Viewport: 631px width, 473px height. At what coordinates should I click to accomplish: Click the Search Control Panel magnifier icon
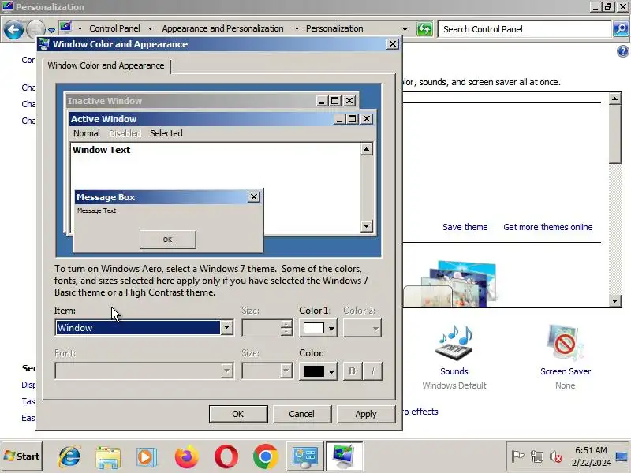coord(621,29)
